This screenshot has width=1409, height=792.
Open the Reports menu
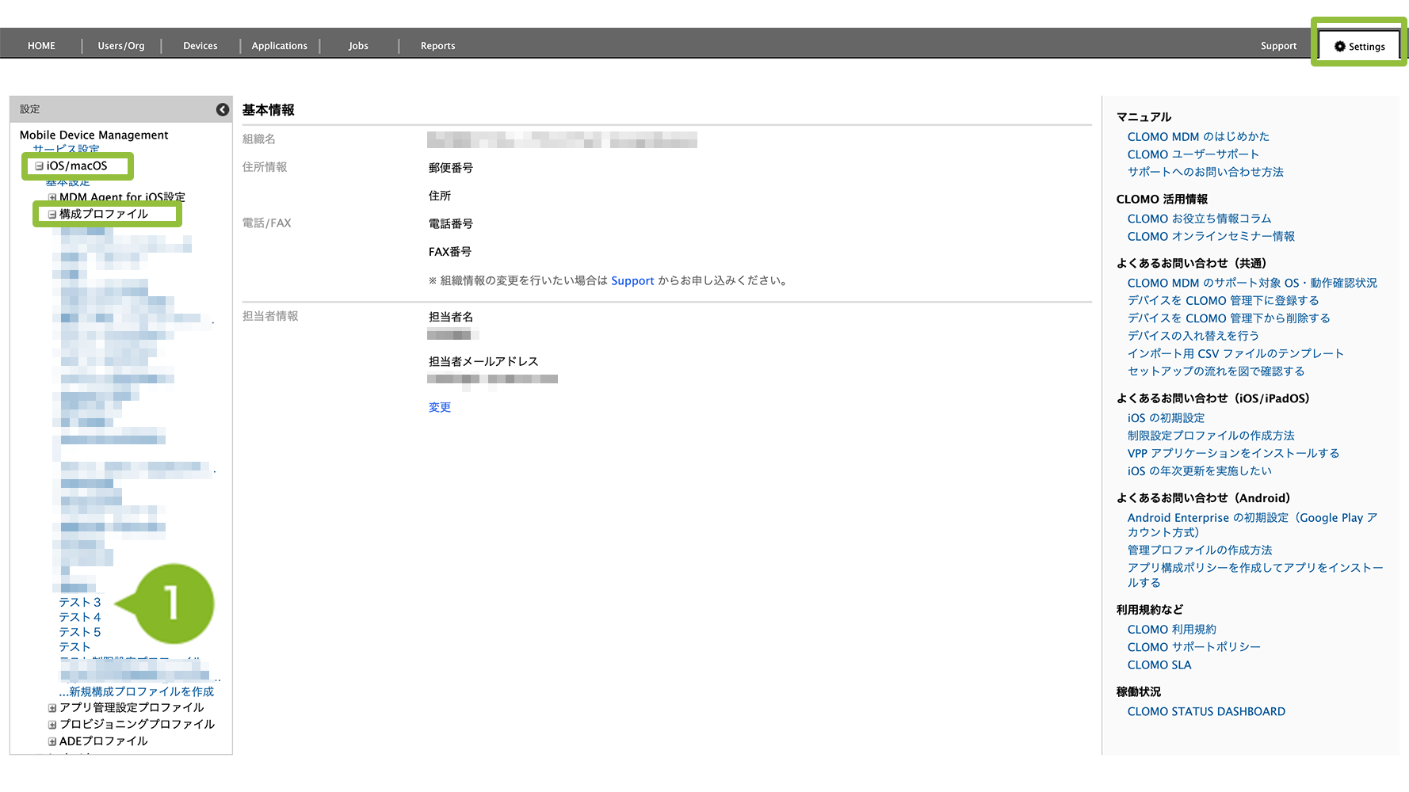[438, 46]
